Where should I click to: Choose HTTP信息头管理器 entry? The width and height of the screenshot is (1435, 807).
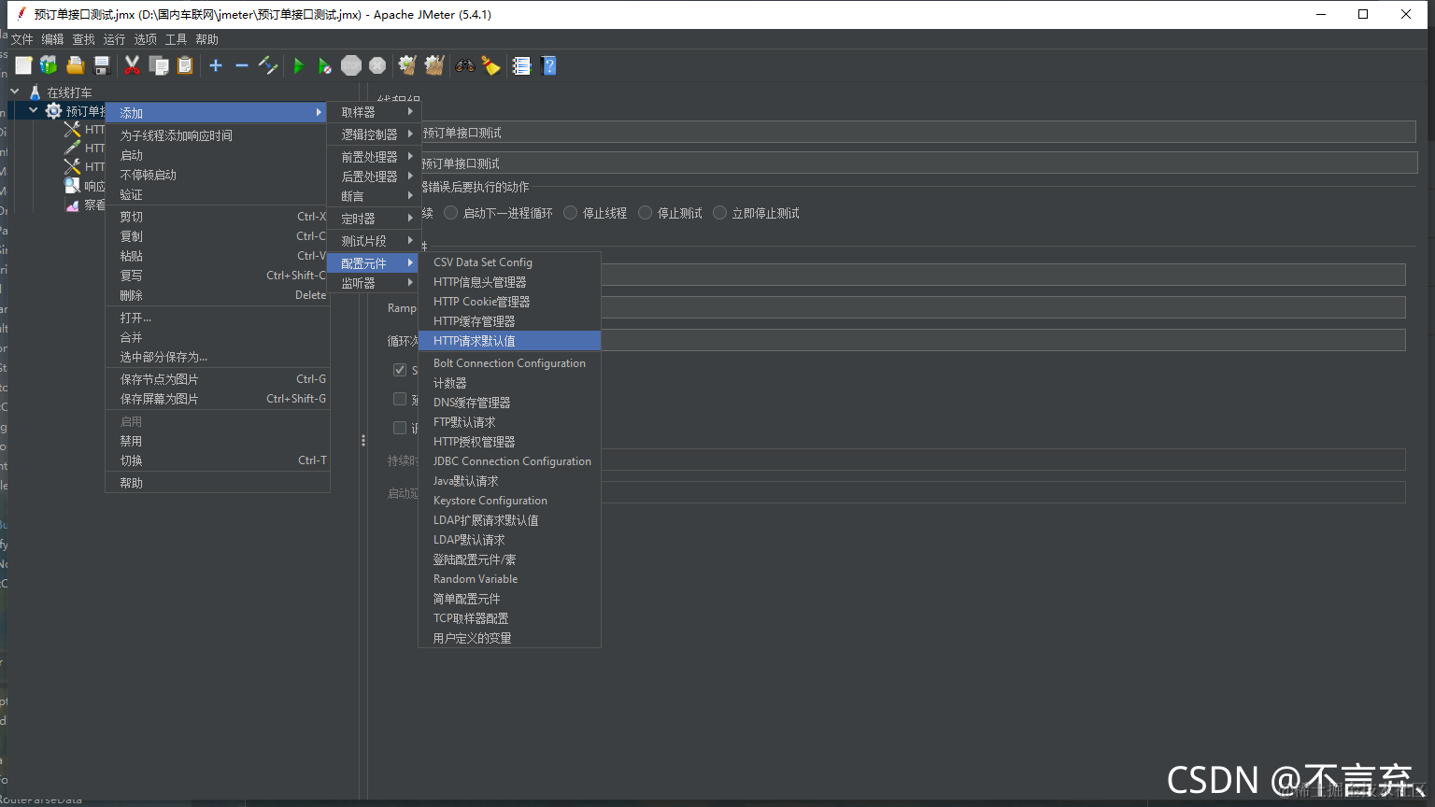click(x=509, y=282)
